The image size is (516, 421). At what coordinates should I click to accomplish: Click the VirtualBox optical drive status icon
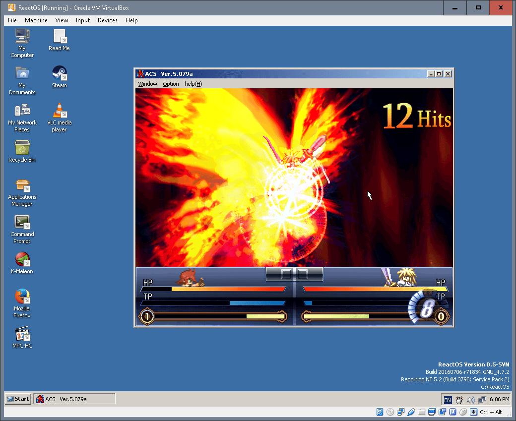[x=390, y=412]
